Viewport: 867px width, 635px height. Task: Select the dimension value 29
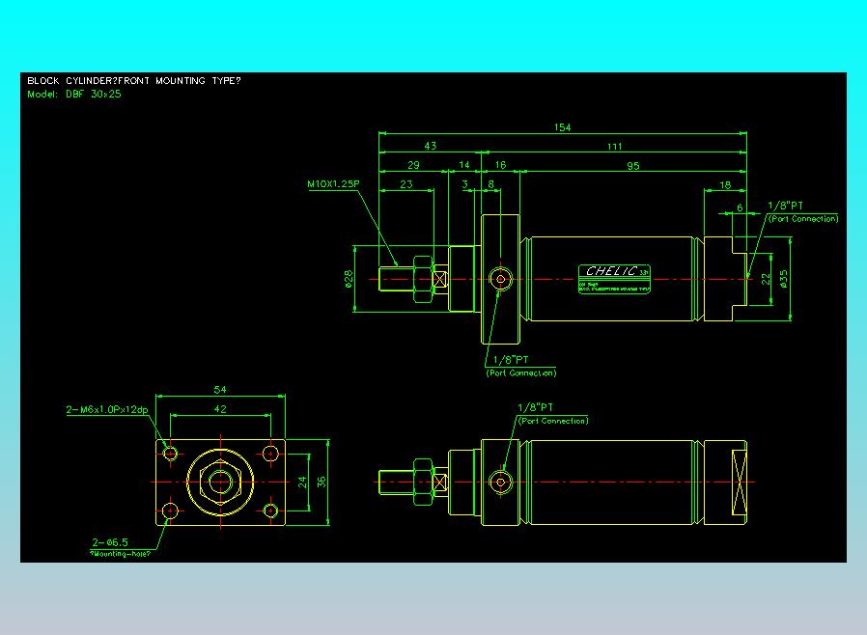413,165
